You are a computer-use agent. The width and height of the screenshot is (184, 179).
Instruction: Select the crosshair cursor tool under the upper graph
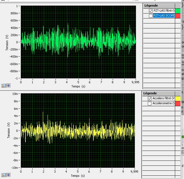8,86
